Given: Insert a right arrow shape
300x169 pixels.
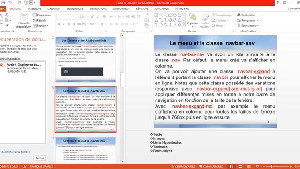Looking at the screenshot, I should (170, 20).
